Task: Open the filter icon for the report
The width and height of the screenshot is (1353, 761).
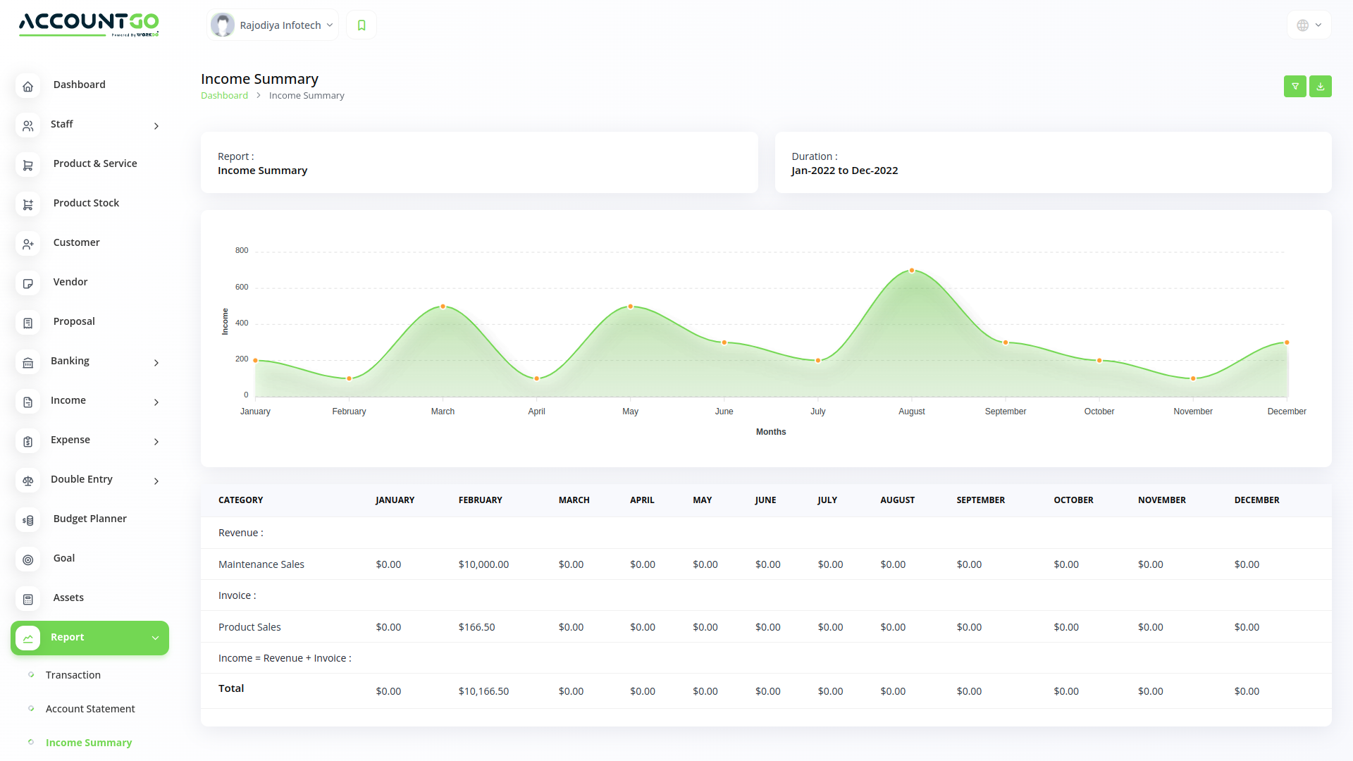Action: click(x=1295, y=86)
